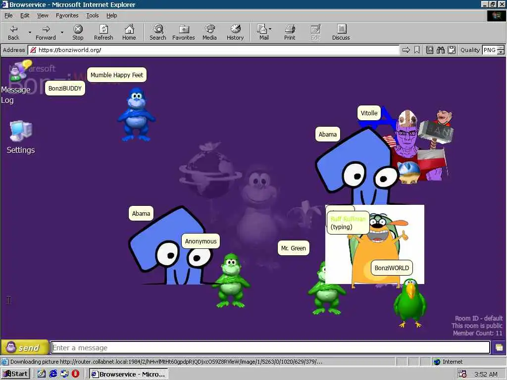Go to the Home page icon
The image size is (507, 380).
click(129, 32)
